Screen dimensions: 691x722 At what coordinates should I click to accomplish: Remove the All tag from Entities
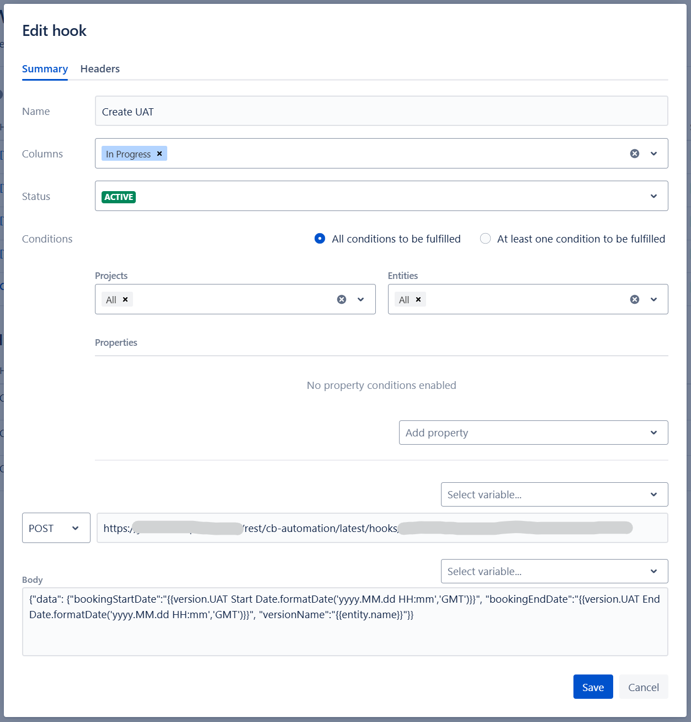(418, 299)
